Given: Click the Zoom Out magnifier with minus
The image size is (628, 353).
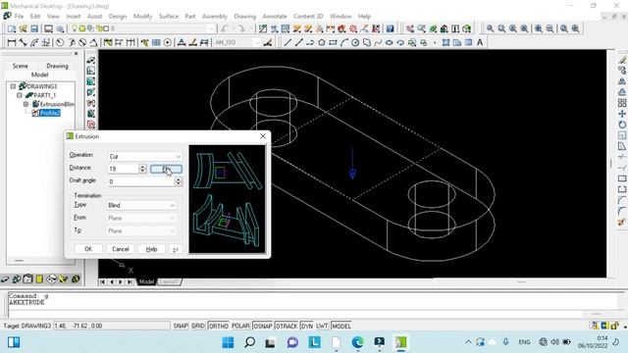Looking at the screenshot, I should click(549, 28).
